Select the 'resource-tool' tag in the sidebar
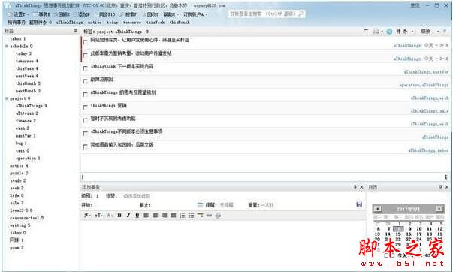Screen dimensions: 453x272 pyautogui.click(x=27, y=218)
